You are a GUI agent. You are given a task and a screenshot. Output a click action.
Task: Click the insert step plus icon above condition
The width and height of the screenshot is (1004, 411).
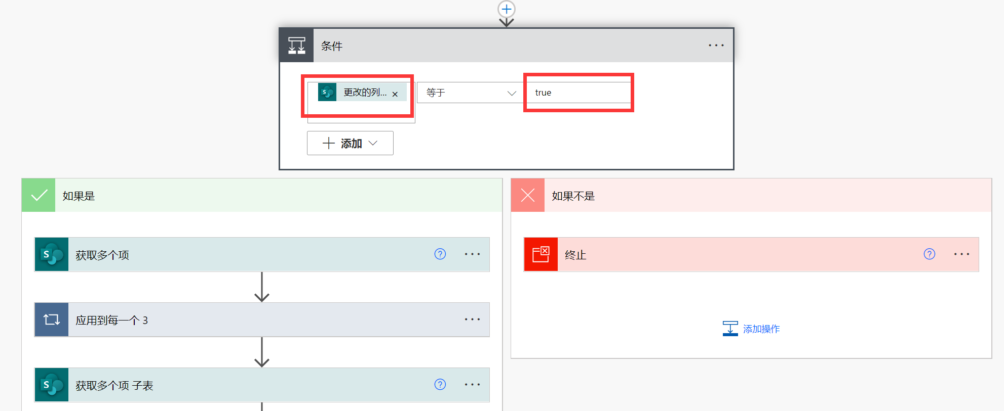pyautogui.click(x=507, y=9)
